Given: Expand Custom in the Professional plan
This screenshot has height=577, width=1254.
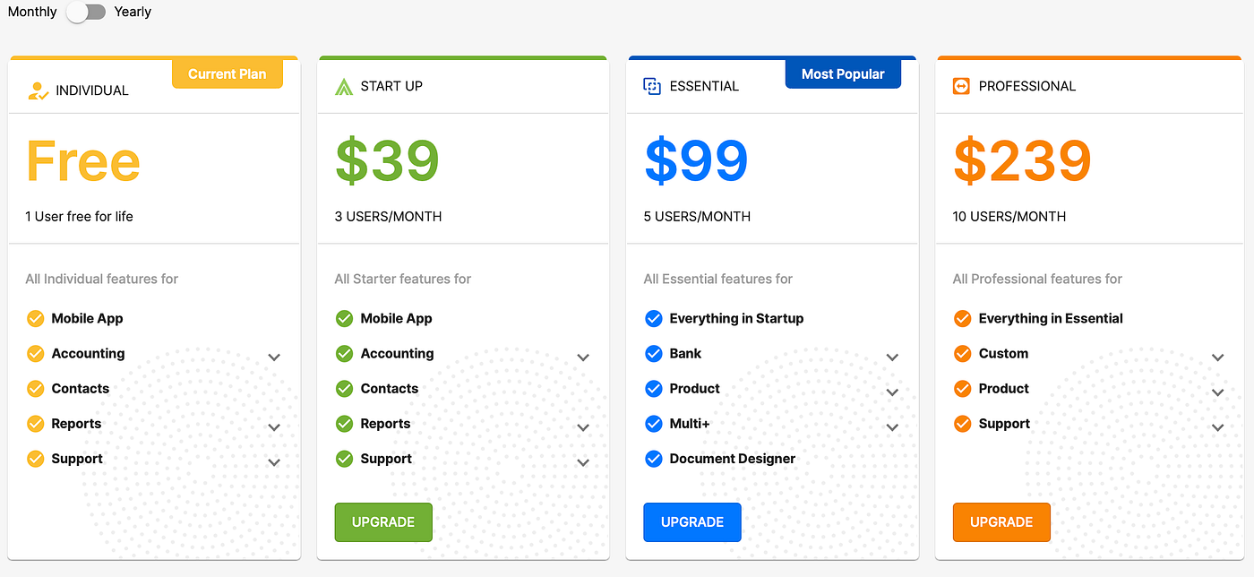Looking at the screenshot, I should click(1217, 357).
